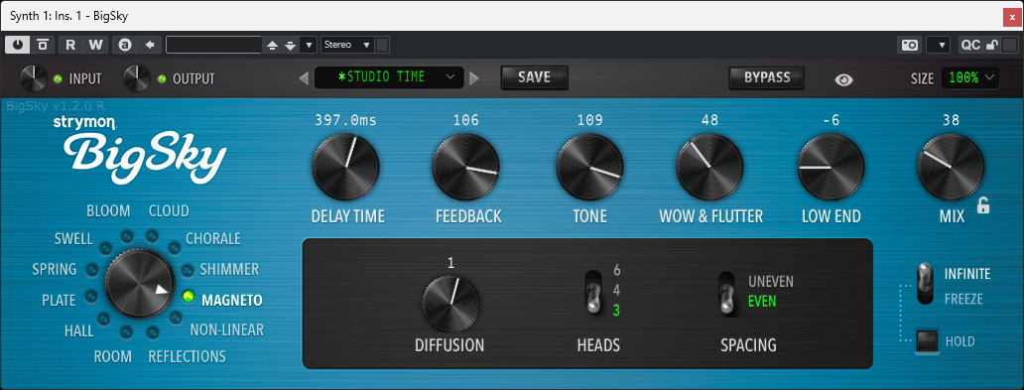The height and width of the screenshot is (390, 1024).
Task: Click the WOW & FLUTTER knob
Action: tap(709, 168)
